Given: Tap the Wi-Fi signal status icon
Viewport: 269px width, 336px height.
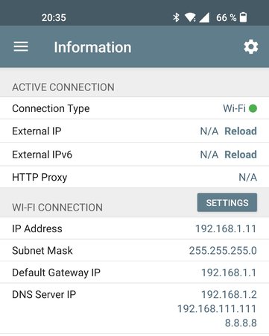Looking at the screenshot, I should pos(190,17).
